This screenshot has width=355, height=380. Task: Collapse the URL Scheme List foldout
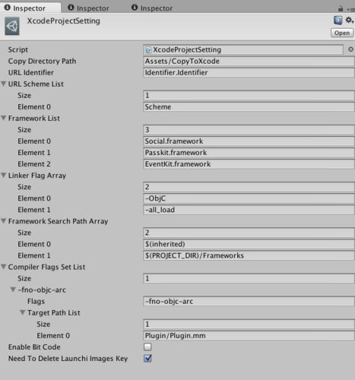[4, 84]
